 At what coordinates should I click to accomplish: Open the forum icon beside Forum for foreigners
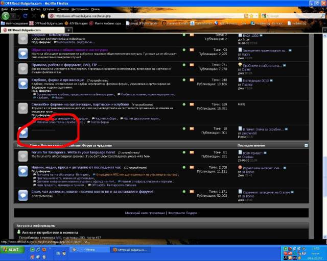click(x=23, y=156)
